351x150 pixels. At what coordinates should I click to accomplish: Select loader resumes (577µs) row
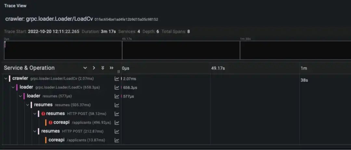click(49, 96)
